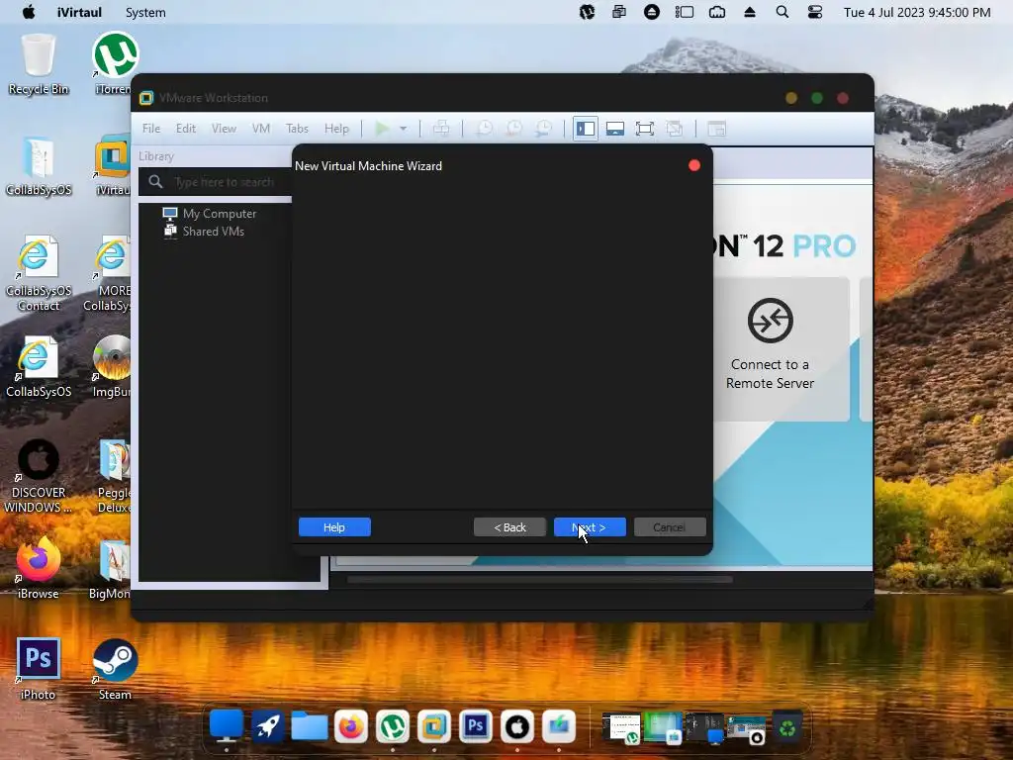The height and width of the screenshot is (760, 1013).
Task: Cancel the New Virtual Machine Wizard
Action: 670,527
